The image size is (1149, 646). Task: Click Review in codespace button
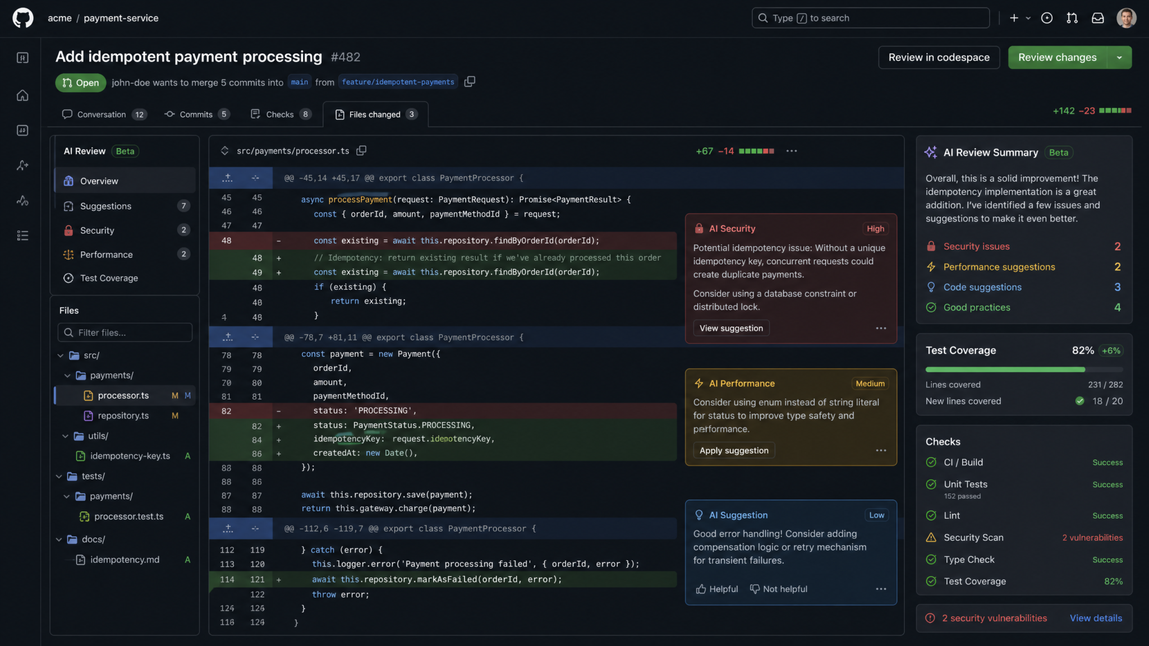pos(939,57)
